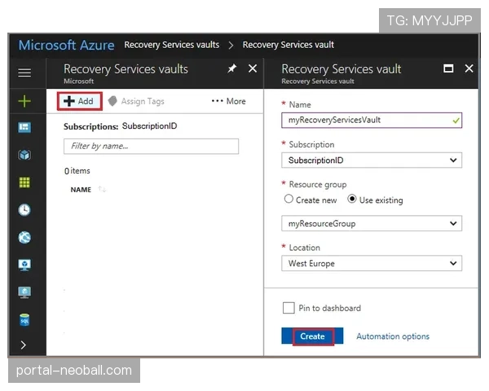This screenshot has height=391, width=489.
Task: Open All resources grid icon in sidebar
Action: [24, 182]
